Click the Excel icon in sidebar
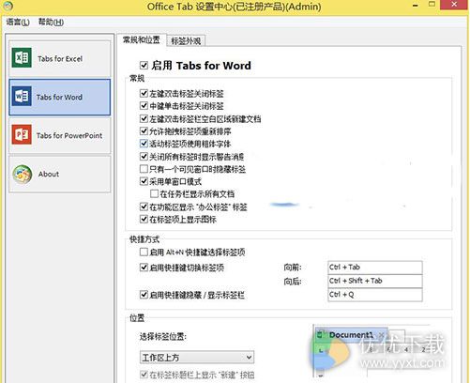 point(22,58)
